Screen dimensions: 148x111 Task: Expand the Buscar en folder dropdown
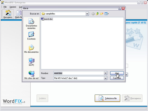tap(87, 14)
